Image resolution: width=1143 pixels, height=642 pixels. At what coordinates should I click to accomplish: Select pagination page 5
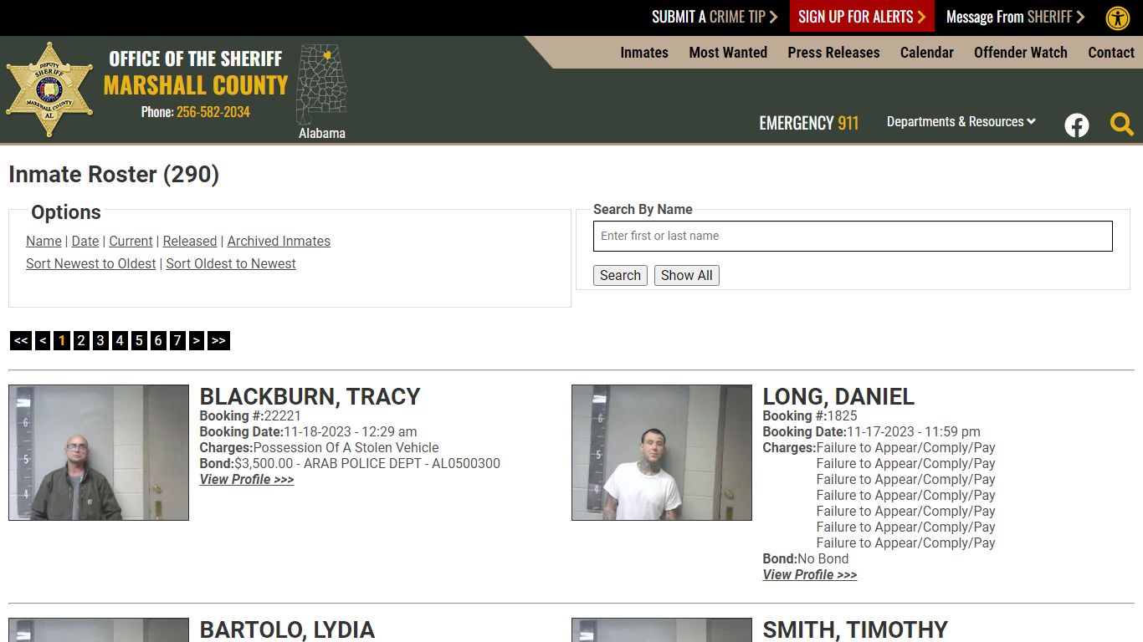point(139,340)
